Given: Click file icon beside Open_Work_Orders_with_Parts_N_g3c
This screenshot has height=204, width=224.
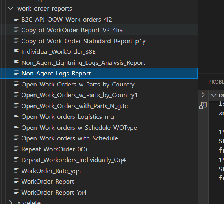Looking at the screenshot, I should click(x=16, y=106).
